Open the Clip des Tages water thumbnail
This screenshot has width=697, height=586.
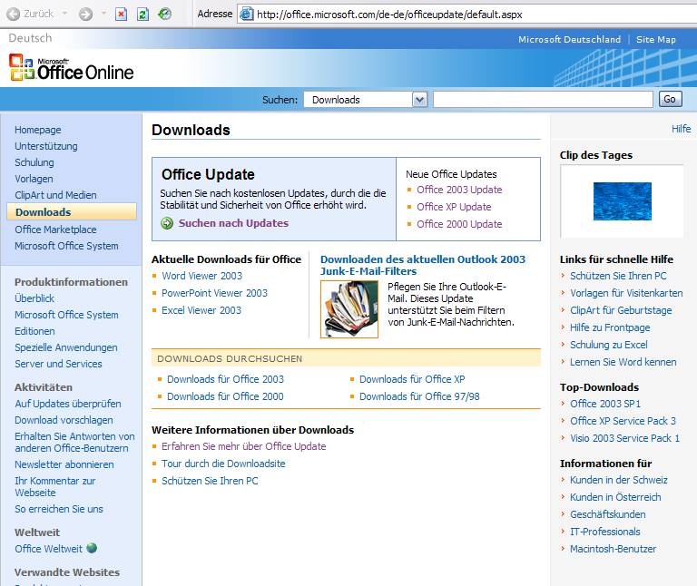(623, 201)
